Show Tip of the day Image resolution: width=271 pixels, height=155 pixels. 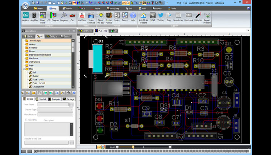(x=101, y=18)
